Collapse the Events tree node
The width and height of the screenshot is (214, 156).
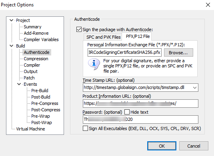(19, 84)
